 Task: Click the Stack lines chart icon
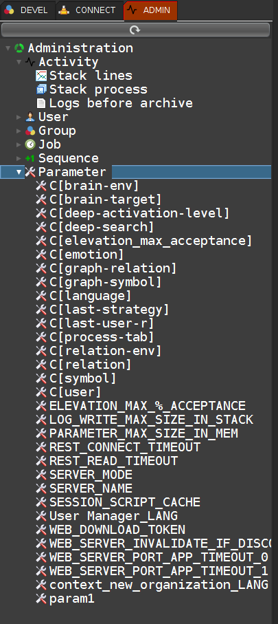point(41,76)
